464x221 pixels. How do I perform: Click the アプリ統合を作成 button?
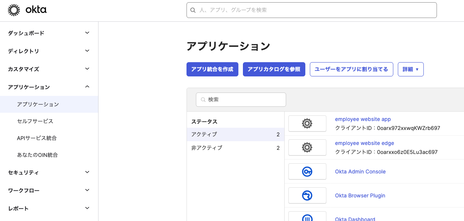[x=212, y=69]
